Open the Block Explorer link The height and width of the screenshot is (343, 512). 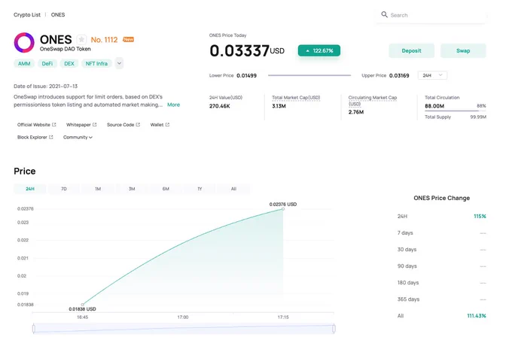pos(32,138)
